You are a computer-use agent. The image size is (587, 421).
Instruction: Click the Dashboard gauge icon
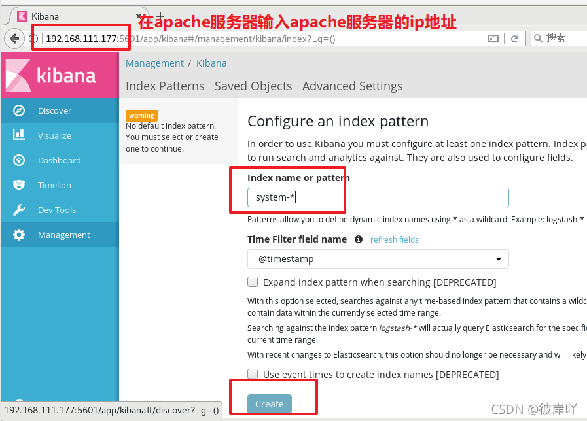point(19,160)
